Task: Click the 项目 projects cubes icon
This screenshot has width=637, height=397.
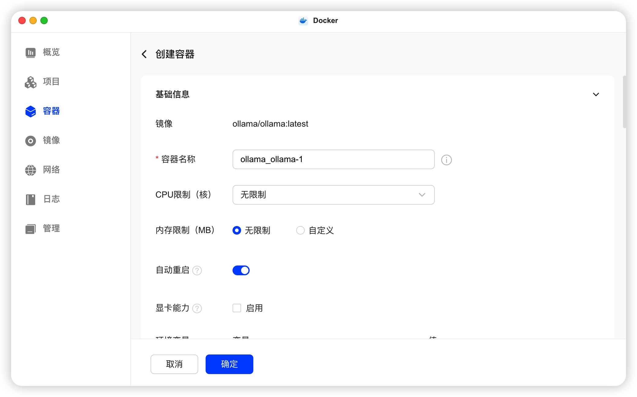Action: [x=31, y=82]
